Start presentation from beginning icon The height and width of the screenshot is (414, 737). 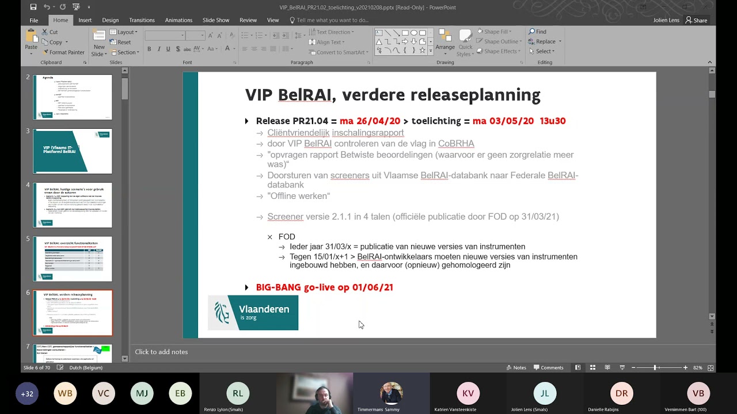pos(76,7)
